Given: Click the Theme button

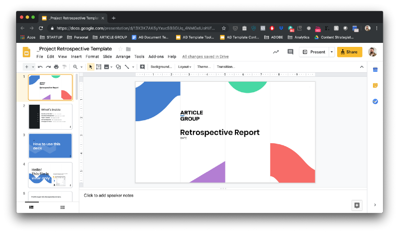Looking at the screenshot, I should [x=203, y=67].
